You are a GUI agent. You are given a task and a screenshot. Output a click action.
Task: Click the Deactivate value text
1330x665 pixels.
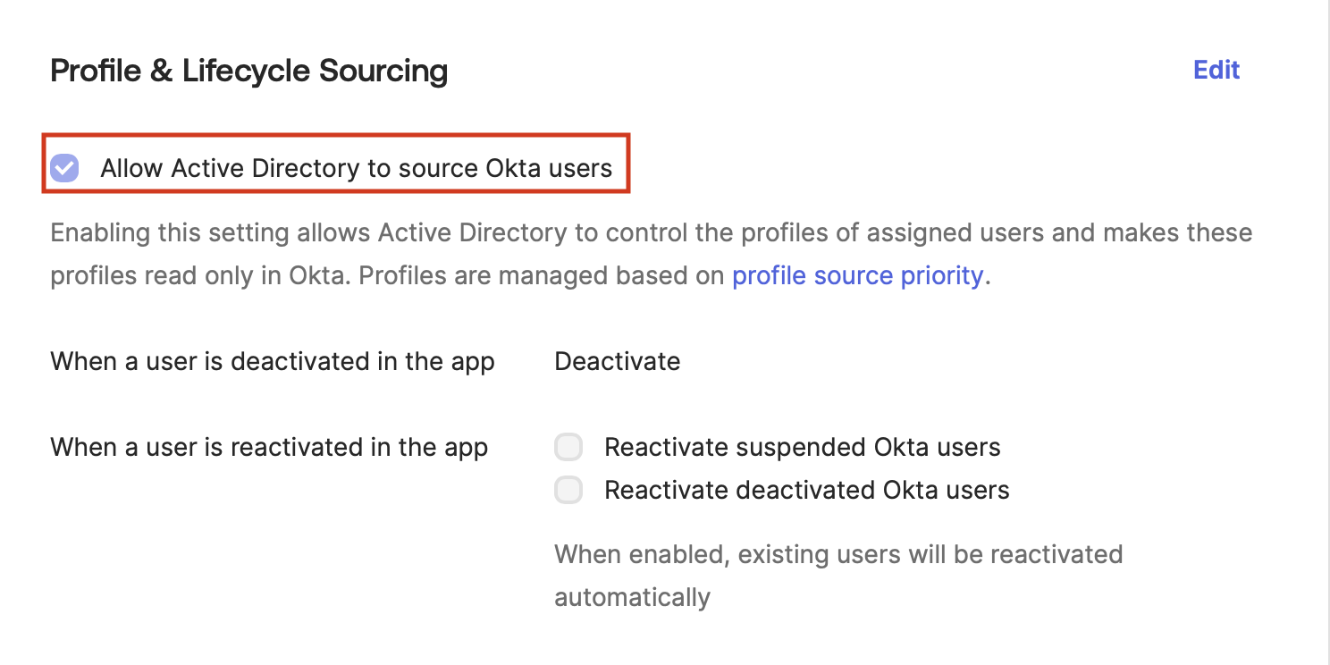617,361
